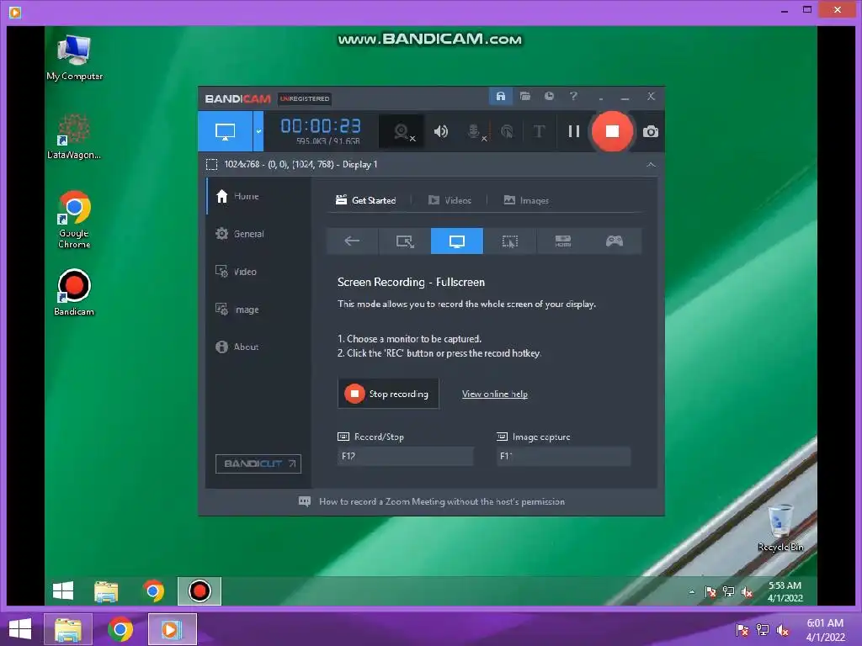Click the UNREGISTERED badge in Bandicam
This screenshot has height=646, width=862.
coord(305,99)
